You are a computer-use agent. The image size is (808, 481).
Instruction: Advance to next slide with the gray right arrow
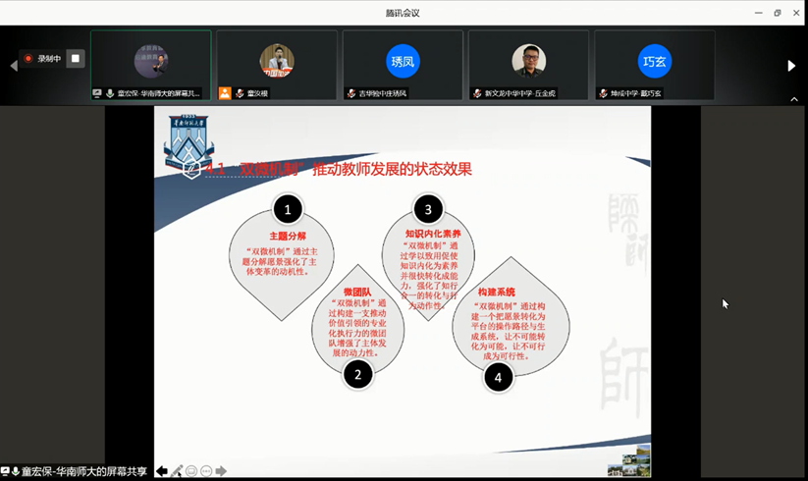pos(221,471)
